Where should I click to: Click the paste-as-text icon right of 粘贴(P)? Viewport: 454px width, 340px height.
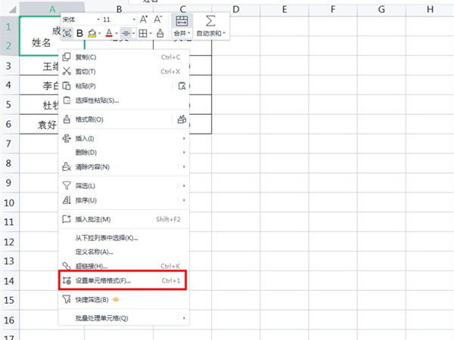click(x=182, y=85)
